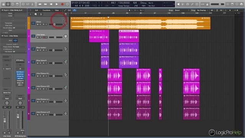Open Input 3 slot on channel strip
This screenshot has height=138, width=245.
point(7,69)
